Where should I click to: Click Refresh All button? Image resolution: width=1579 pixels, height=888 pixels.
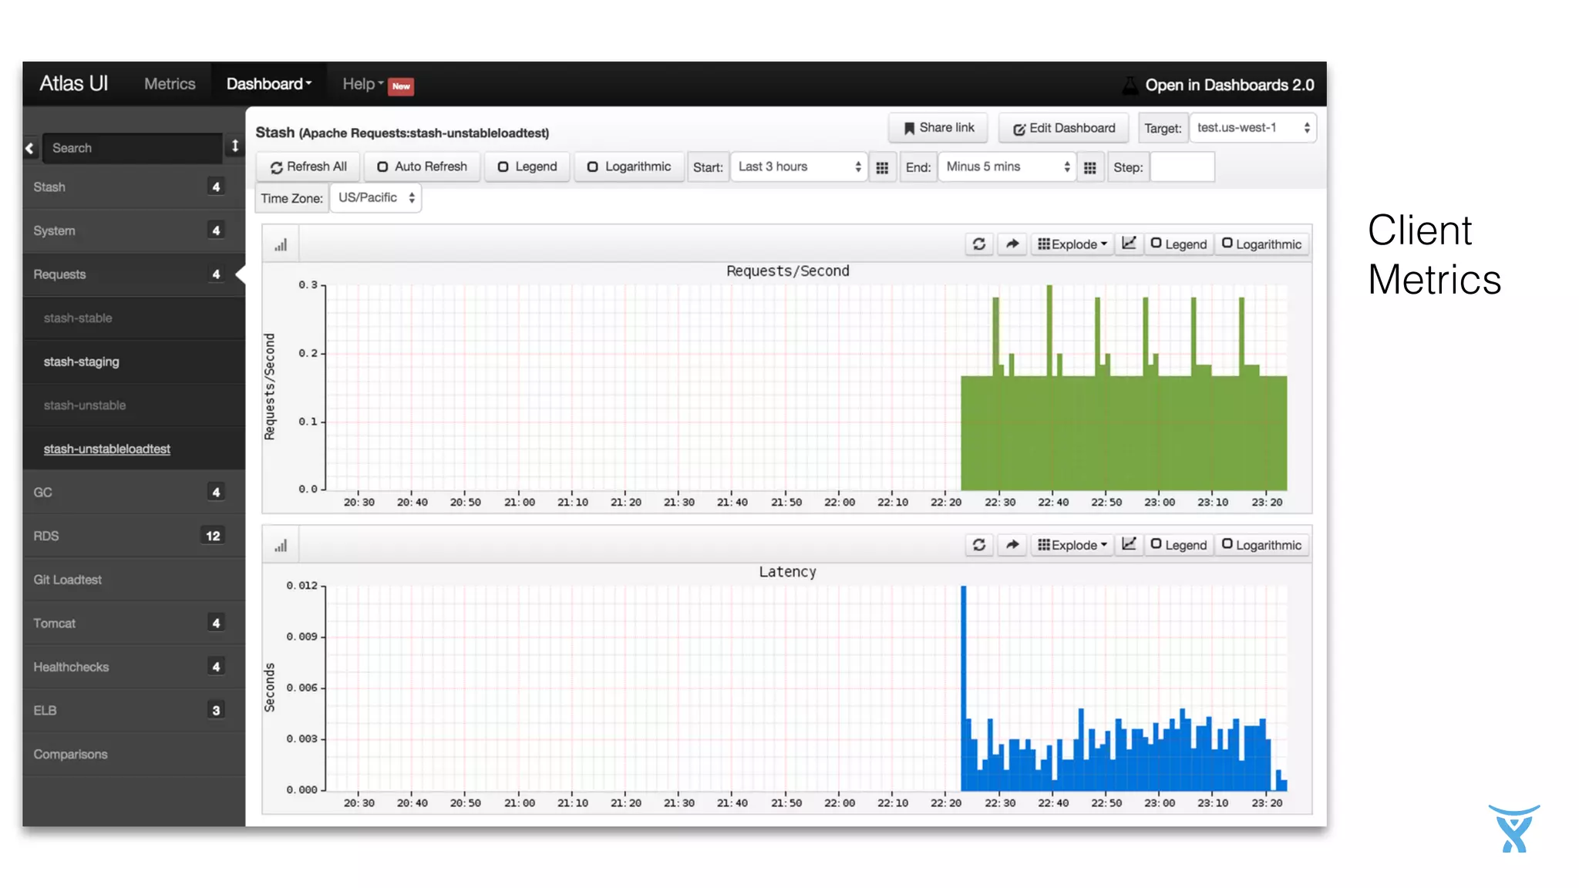pyautogui.click(x=308, y=166)
